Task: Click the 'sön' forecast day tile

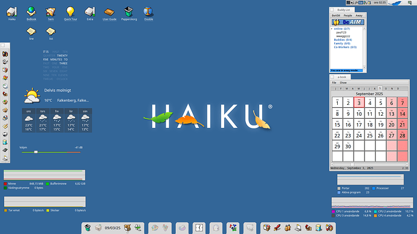Action: click(85, 121)
